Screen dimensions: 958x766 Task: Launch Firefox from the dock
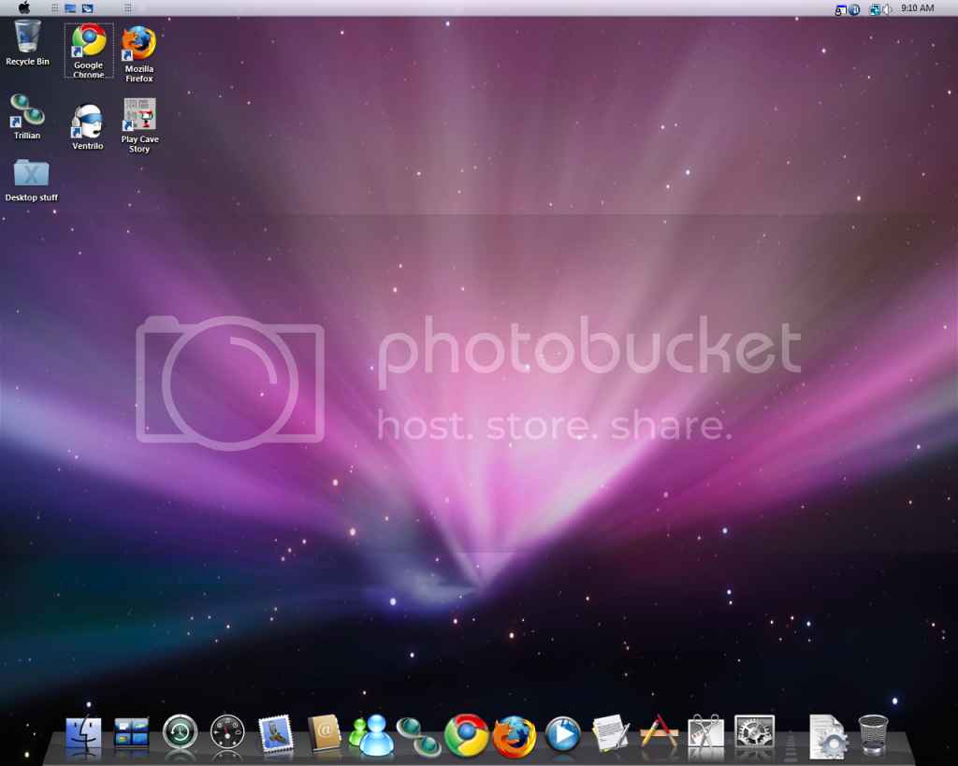pos(515,735)
